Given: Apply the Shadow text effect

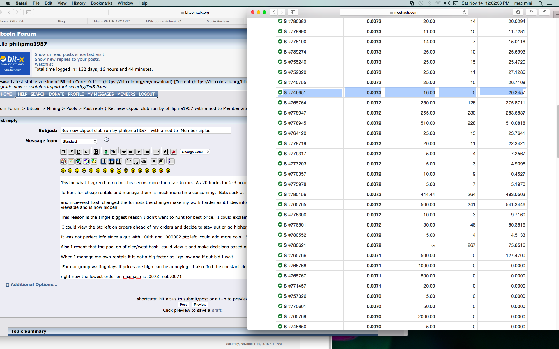Looking at the screenshot, I should point(114,152).
